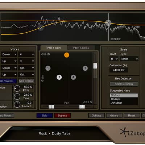Open fourth voice Oct. interval dropdown
Image resolution: width=145 pixels, height=145 pixels.
click(x=26, y=75)
